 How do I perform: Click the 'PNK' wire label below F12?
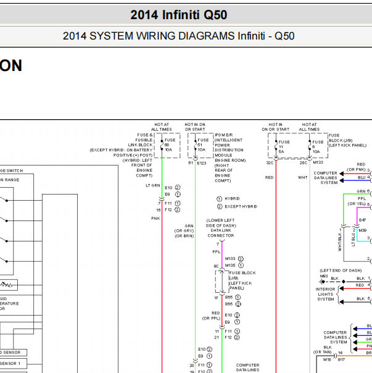pos(155,219)
